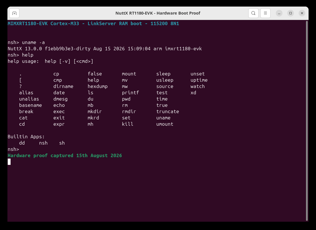Open the terminal search
This screenshot has height=230, width=316.
click(x=253, y=13)
